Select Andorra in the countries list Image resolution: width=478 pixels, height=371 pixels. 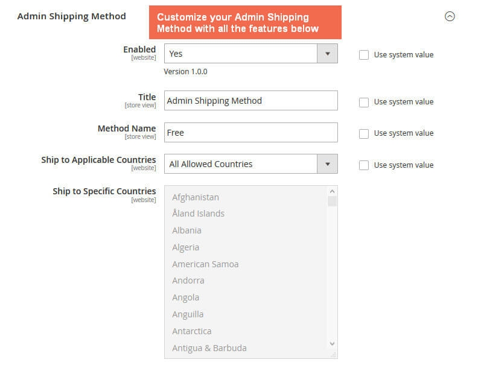pyautogui.click(x=188, y=281)
